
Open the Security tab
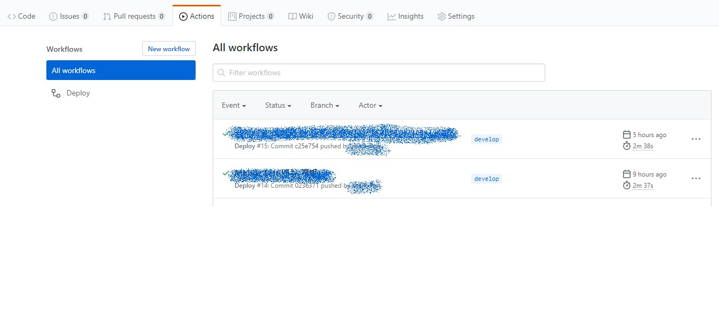point(350,16)
